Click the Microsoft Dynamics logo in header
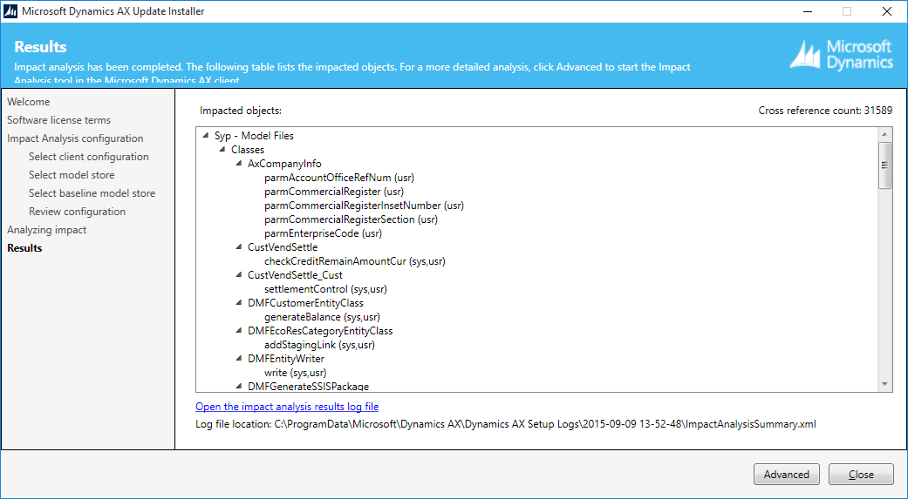The image size is (908, 499). point(842,56)
